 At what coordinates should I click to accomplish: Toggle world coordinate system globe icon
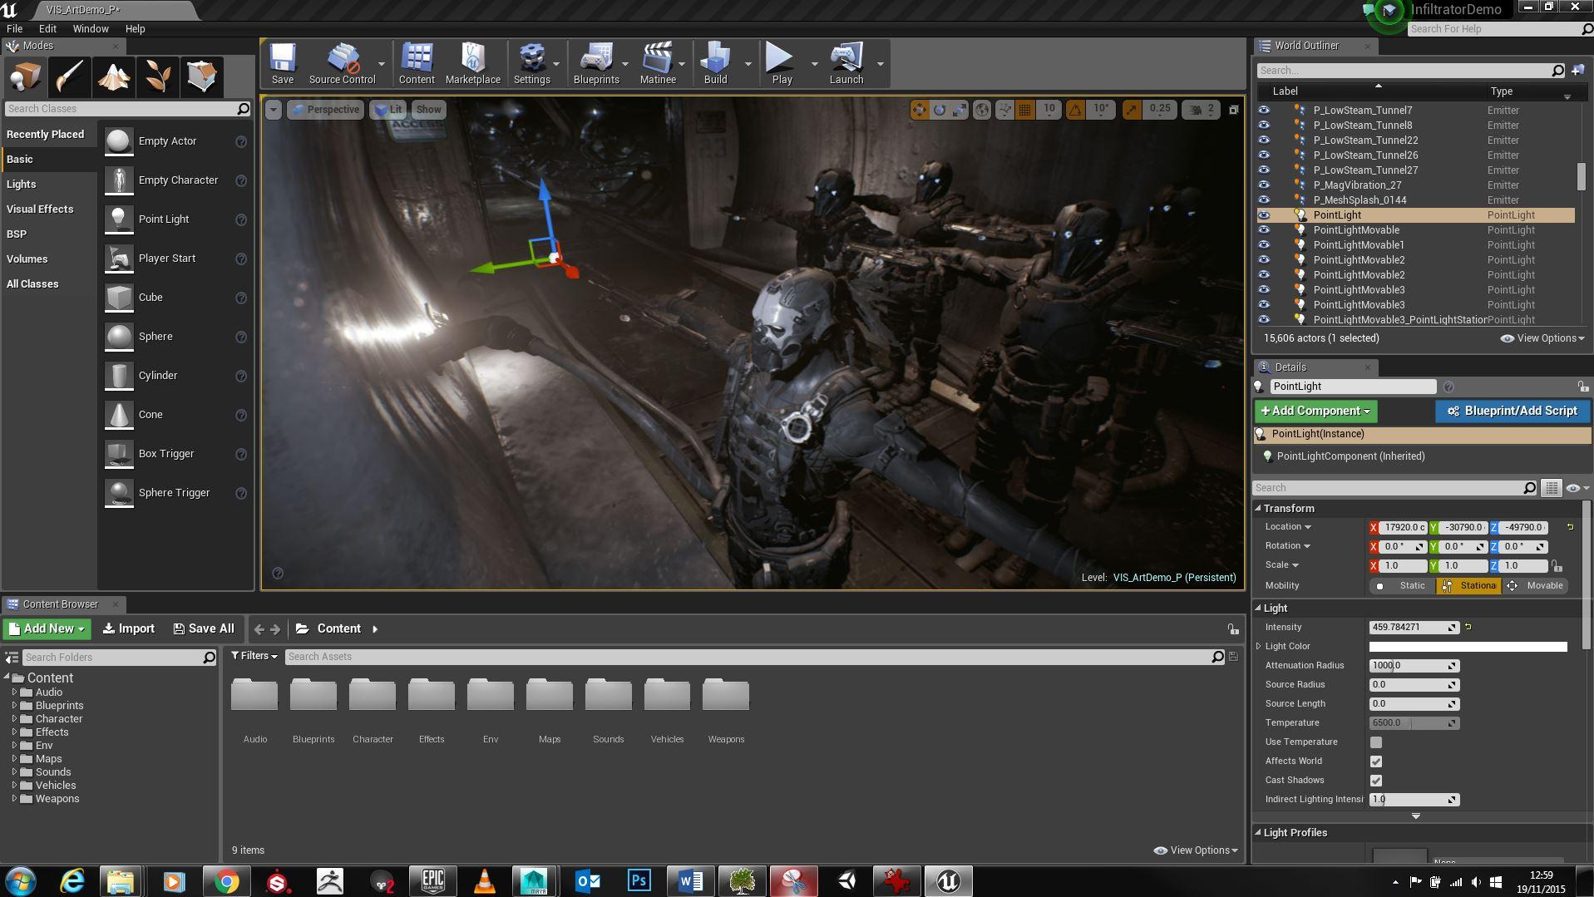point(982,109)
